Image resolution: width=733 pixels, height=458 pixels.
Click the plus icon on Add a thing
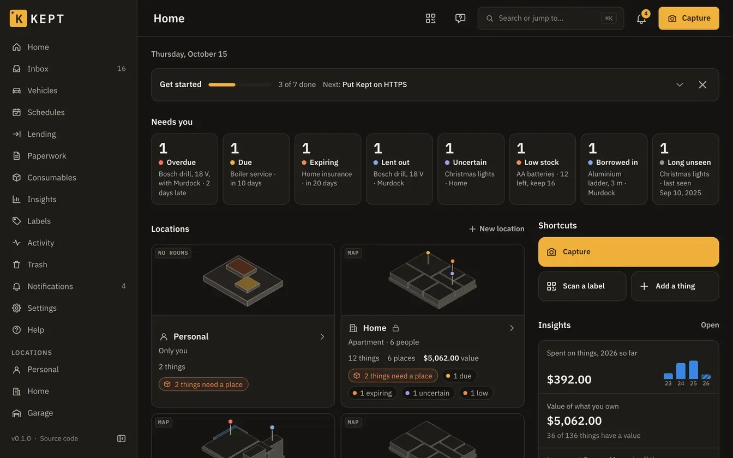pyautogui.click(x=644, y=286)
